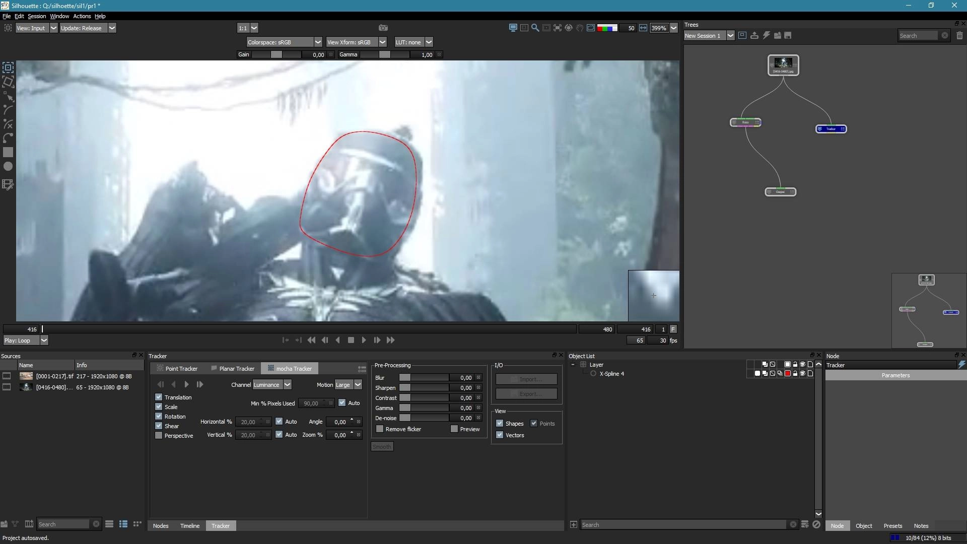
Task: Open the Motion Large dropdown
Action: [349, 385]
